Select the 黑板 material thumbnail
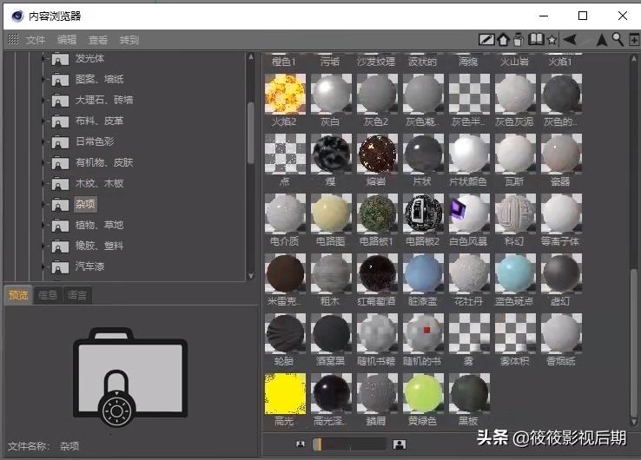 469,393
